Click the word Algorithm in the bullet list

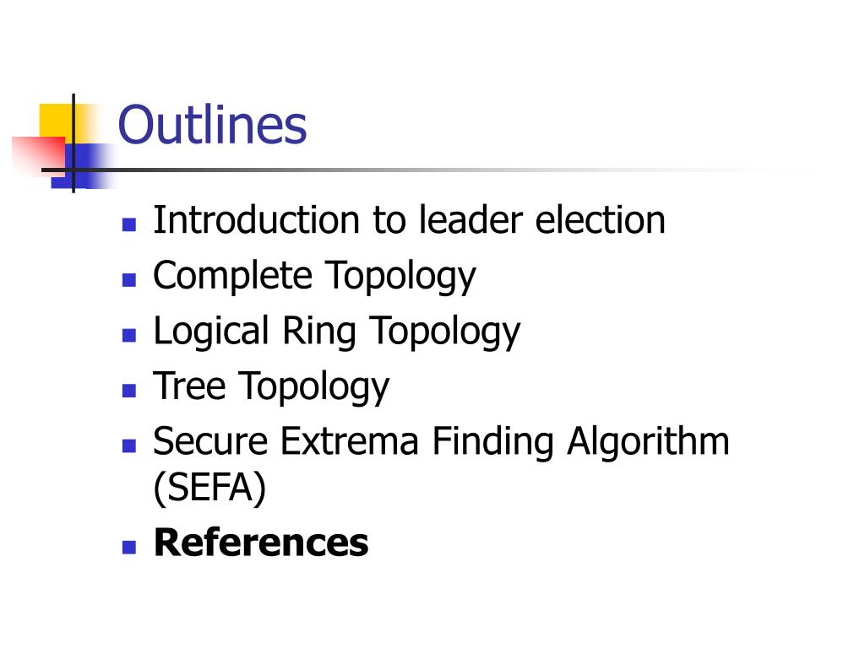[x=648, y=442]
